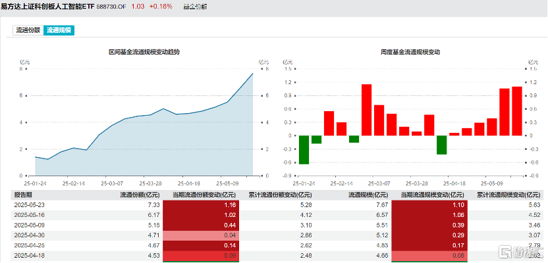Click the red cell showing 1.16

[x=202, y=205]
